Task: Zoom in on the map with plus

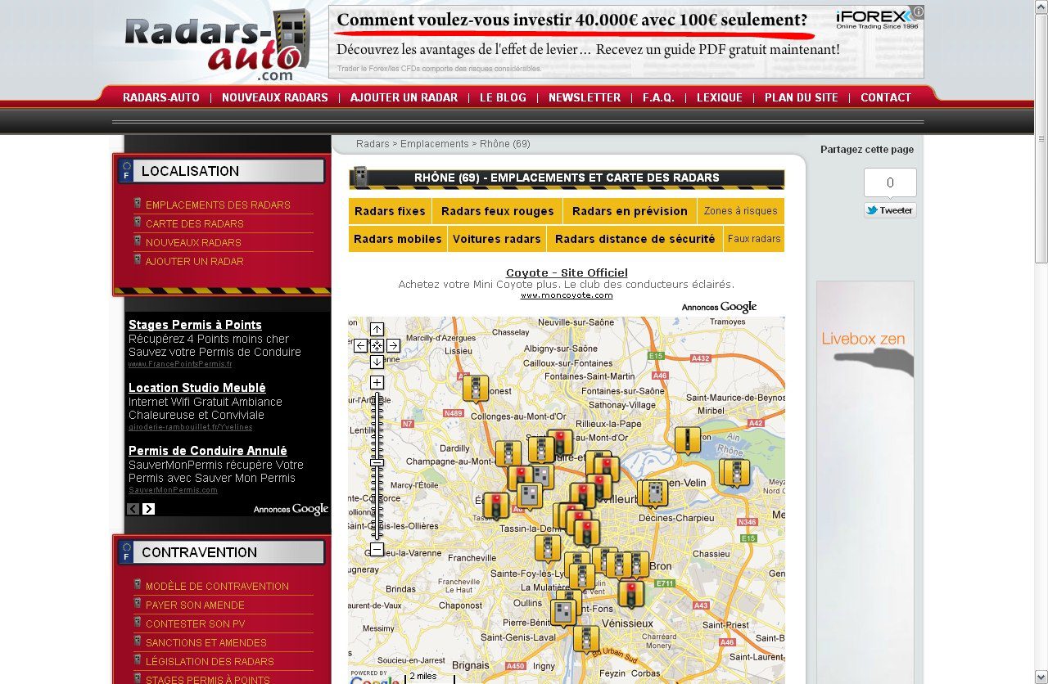Action: click(377, 383)
